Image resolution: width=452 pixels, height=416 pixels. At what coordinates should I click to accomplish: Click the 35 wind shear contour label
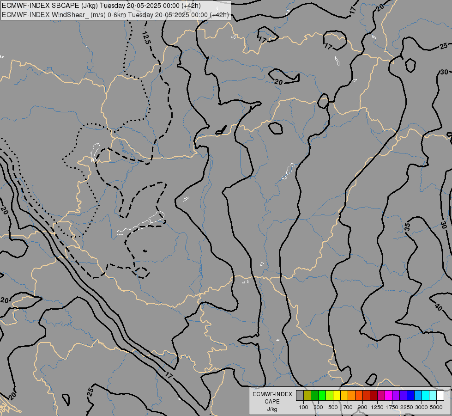407,226
